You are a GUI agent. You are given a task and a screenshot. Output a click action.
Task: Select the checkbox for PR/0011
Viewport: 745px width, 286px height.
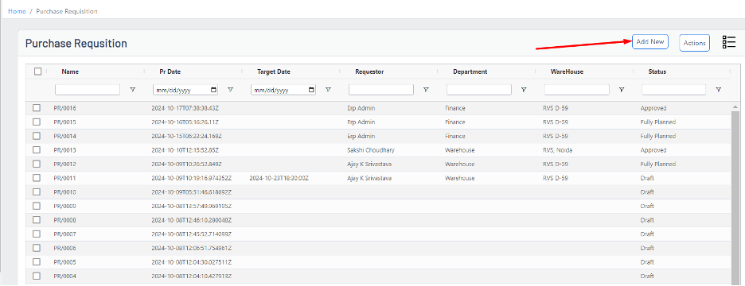37,178
